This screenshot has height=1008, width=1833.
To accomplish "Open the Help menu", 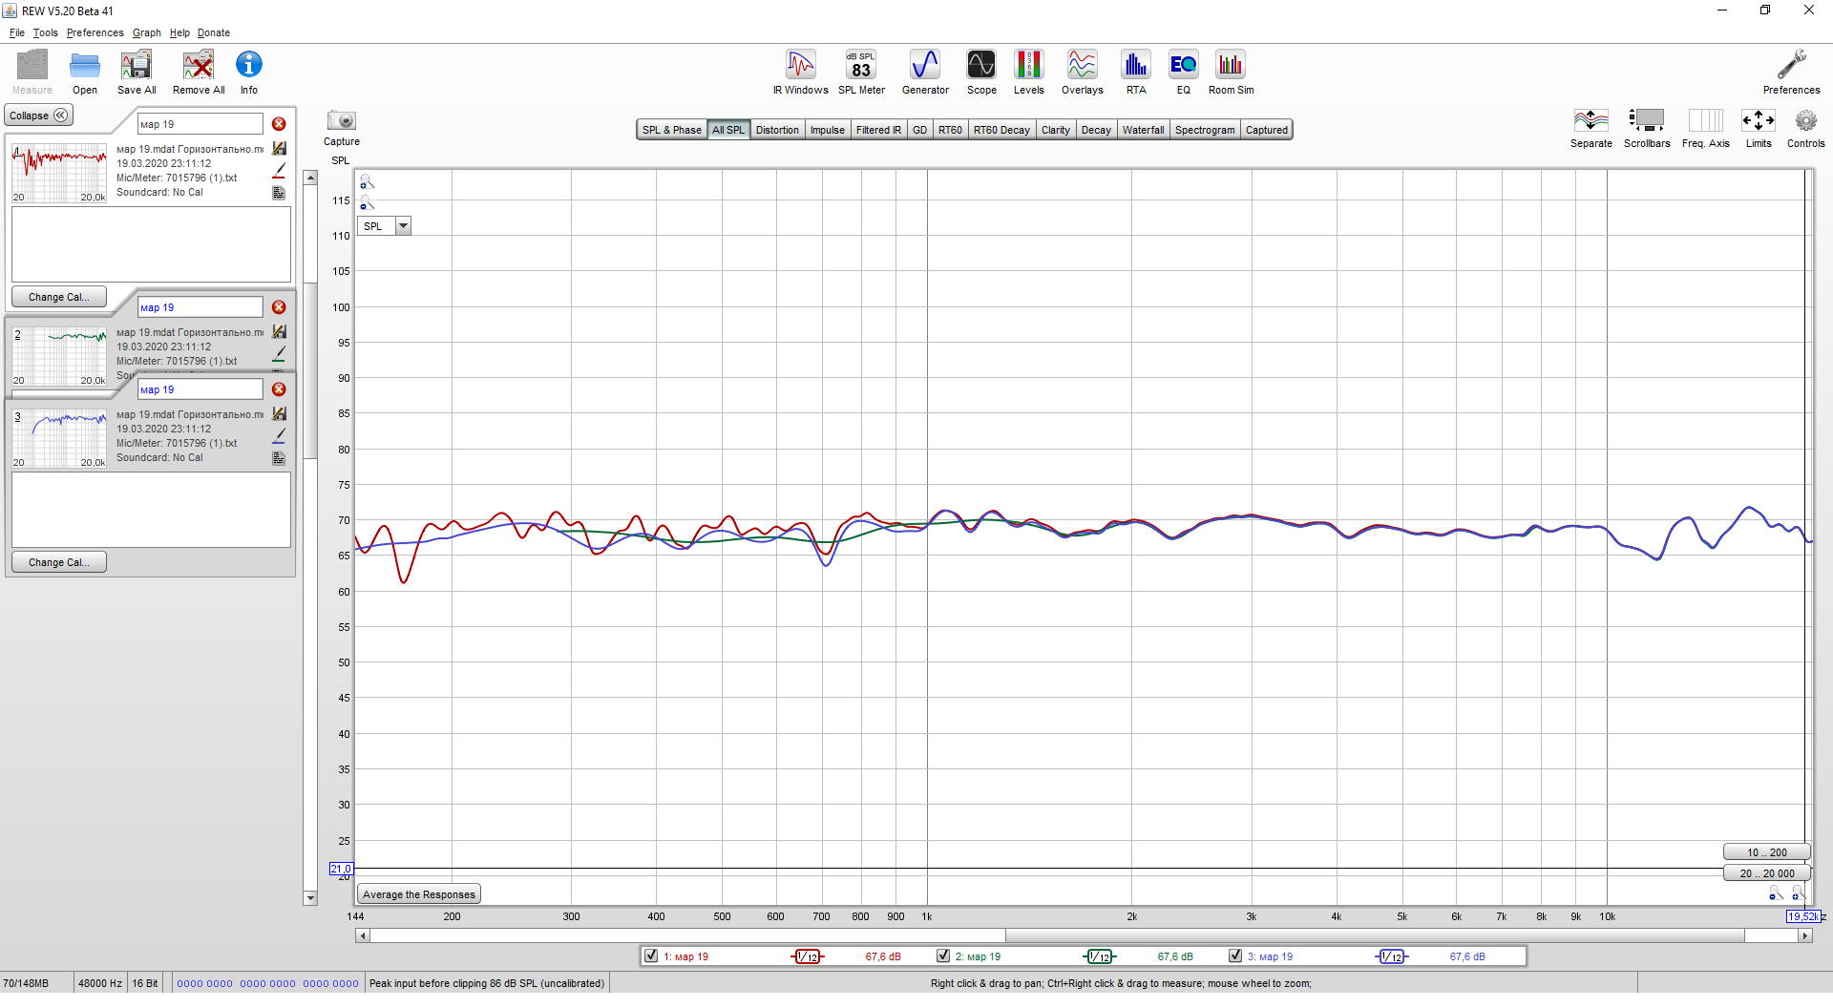I will tap(179, 32).
